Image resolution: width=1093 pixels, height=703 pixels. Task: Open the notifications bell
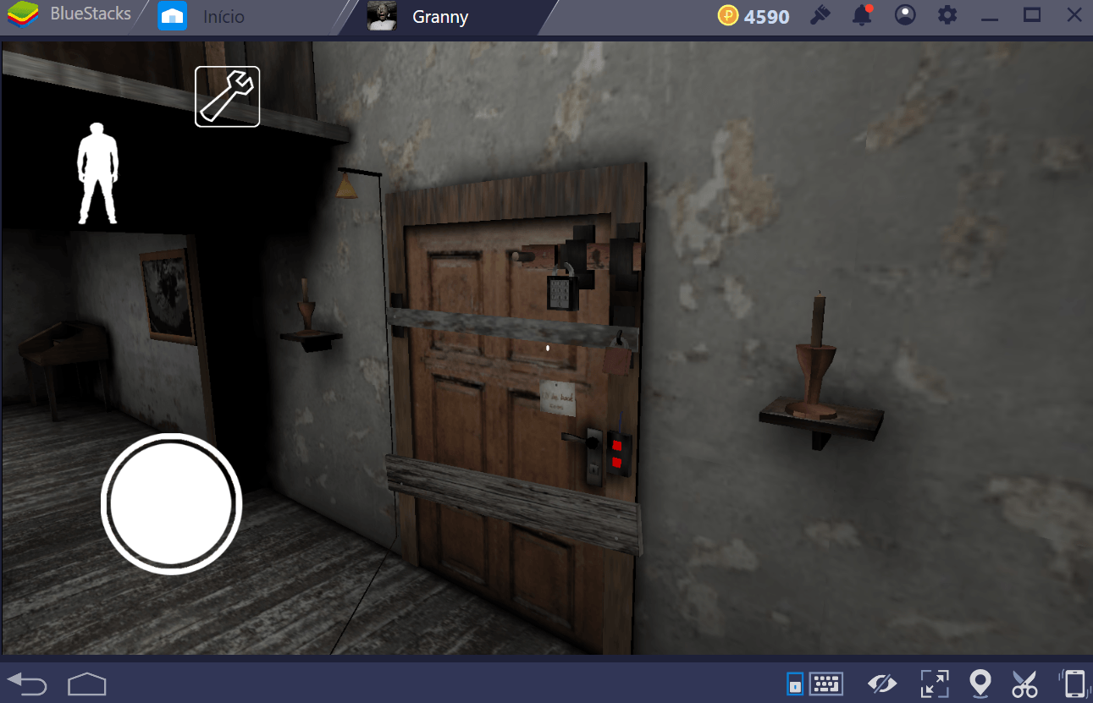(x=862, y=15)
